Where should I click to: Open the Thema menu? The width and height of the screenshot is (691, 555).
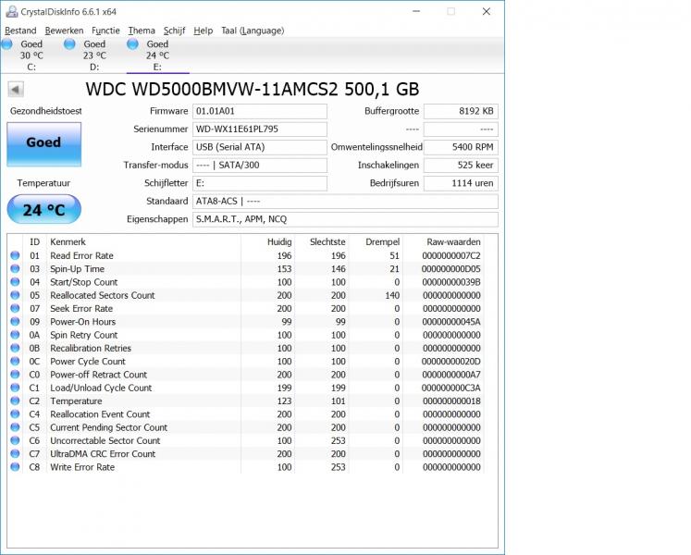(x=142, y=31)
